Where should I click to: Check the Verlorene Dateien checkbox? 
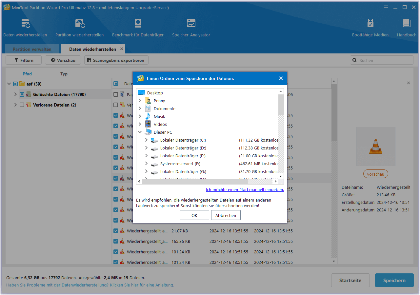pyautogui.click(x=22, y=105)
